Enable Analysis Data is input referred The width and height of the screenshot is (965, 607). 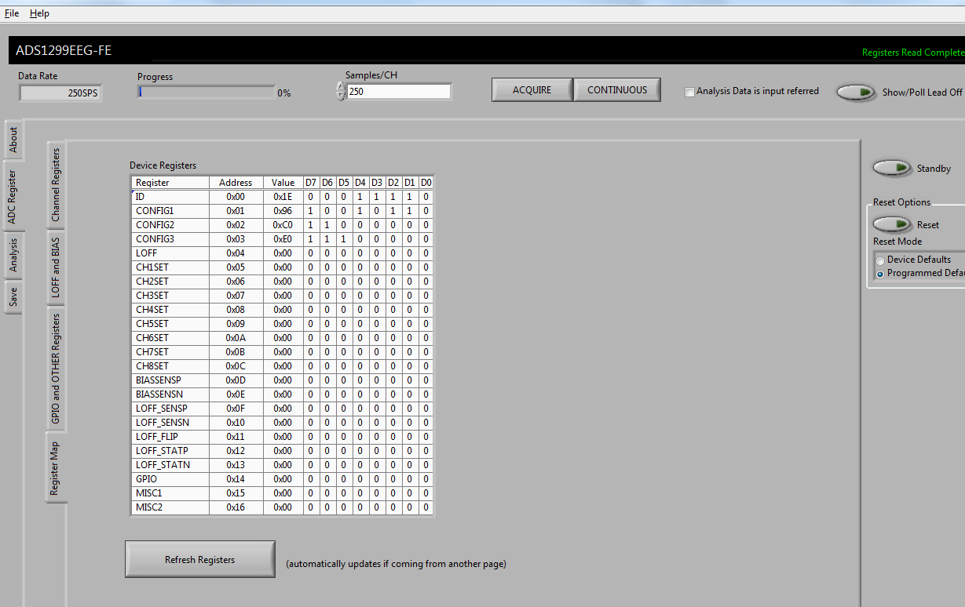point(689,92)
